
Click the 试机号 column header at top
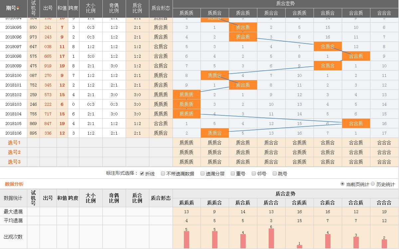33,8
